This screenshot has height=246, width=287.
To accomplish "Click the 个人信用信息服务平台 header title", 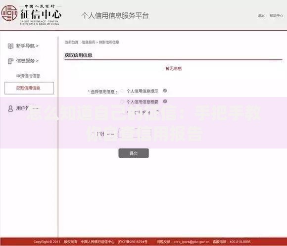I will coord(115,15).
